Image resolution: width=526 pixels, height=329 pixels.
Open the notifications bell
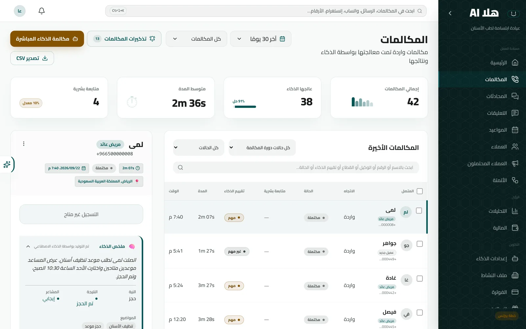[x=41, y=11]
